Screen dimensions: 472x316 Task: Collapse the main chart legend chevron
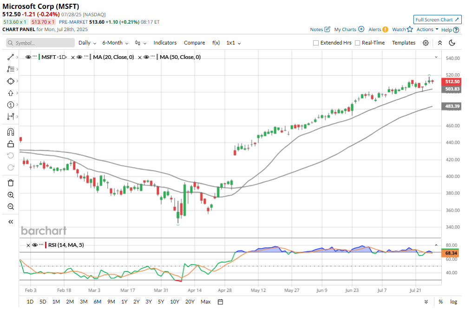436,57
